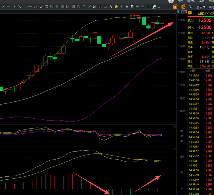Viewport: 214px width, 195px height.
Task: Select the horizontal segment with endpoints tool
Action: click(x=30, y=7)
